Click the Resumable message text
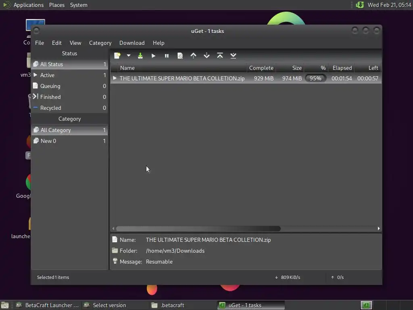 click(x=159, y=262)
